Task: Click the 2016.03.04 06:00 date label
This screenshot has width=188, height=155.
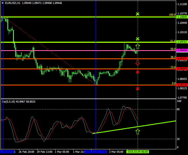Action: (137, 152)
